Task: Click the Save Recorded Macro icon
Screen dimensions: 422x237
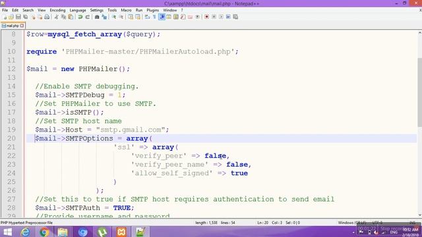Action: 235,17
